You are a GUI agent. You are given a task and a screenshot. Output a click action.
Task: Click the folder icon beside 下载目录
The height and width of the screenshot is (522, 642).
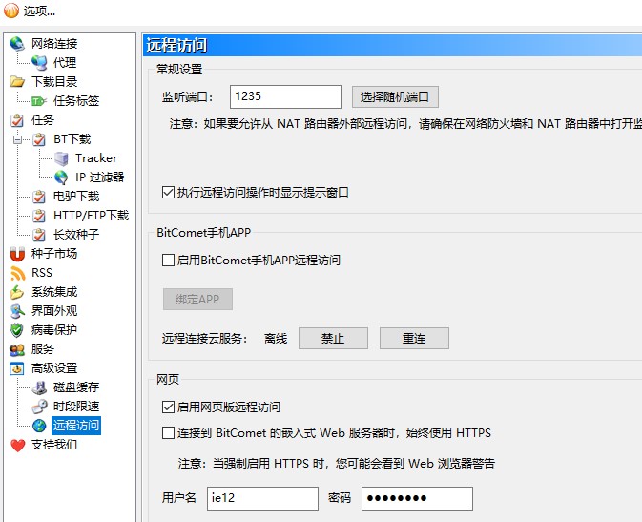[x=17, y=81]
